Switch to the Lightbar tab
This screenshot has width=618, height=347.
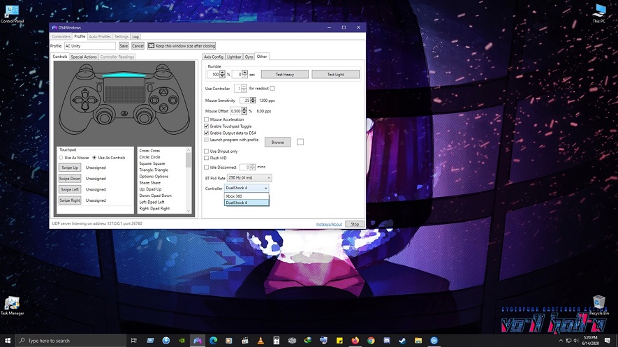[234, 57]
